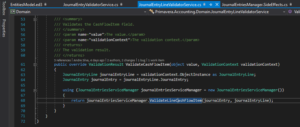Open the type navigation dropdown arrow

[284, 12]
